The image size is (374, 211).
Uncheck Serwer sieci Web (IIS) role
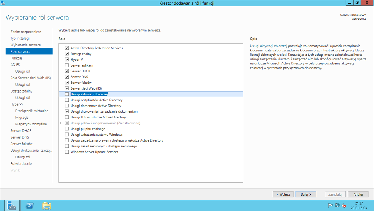point(67,88)
